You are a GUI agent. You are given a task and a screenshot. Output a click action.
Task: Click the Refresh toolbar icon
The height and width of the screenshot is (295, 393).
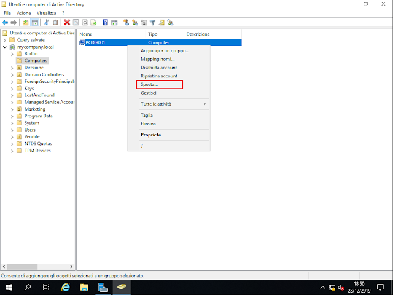85,23
